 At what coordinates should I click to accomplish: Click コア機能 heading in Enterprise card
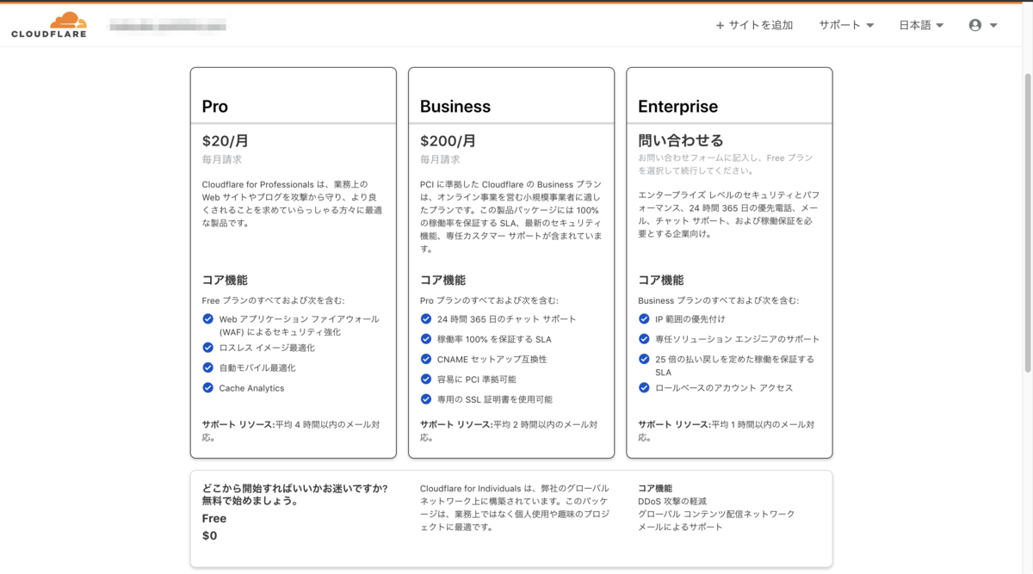point(661,281)
